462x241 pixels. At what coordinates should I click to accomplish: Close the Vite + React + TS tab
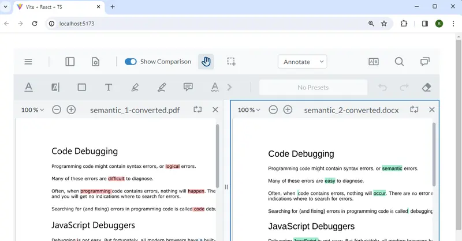tap(98, 7)
